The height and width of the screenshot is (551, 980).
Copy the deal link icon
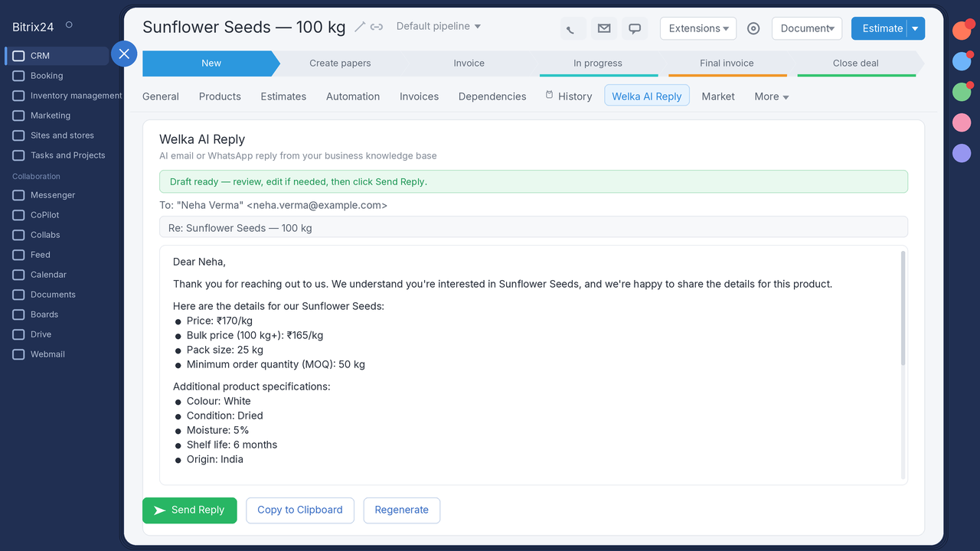tap(377, 27)
